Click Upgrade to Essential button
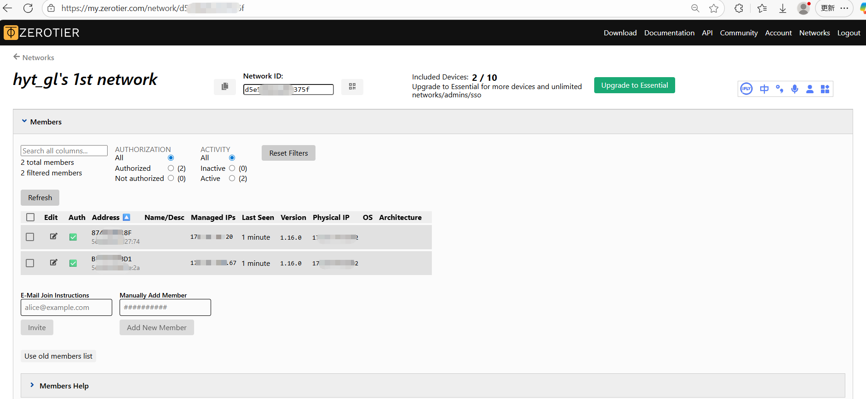 pos(634,85)
